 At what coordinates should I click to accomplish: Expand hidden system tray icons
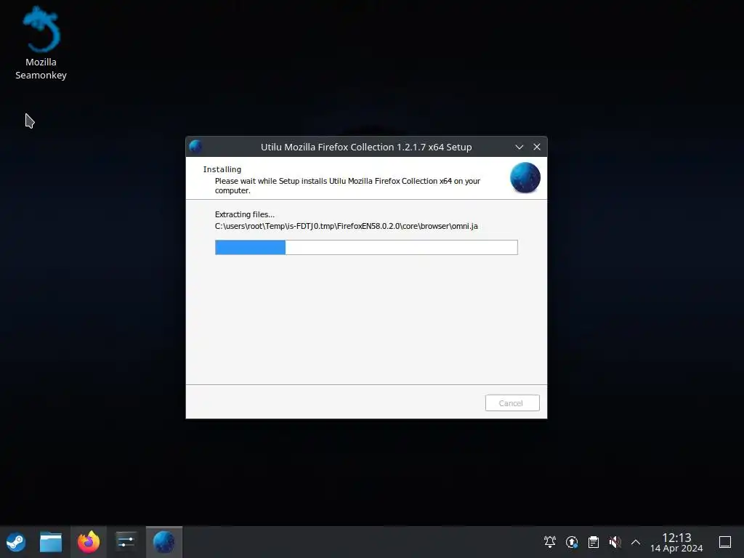636,542
